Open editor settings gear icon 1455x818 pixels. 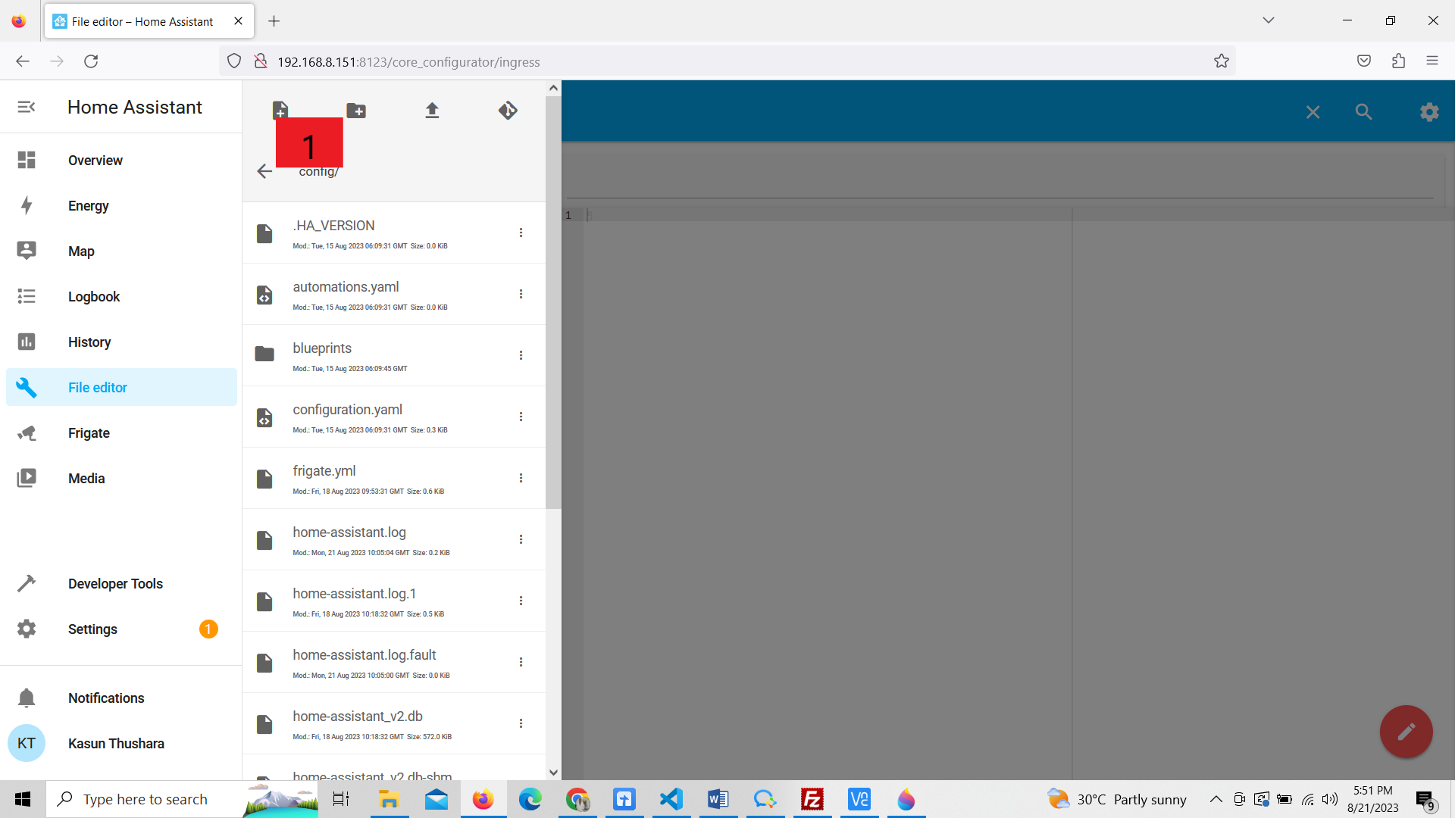pos(1429,112)
